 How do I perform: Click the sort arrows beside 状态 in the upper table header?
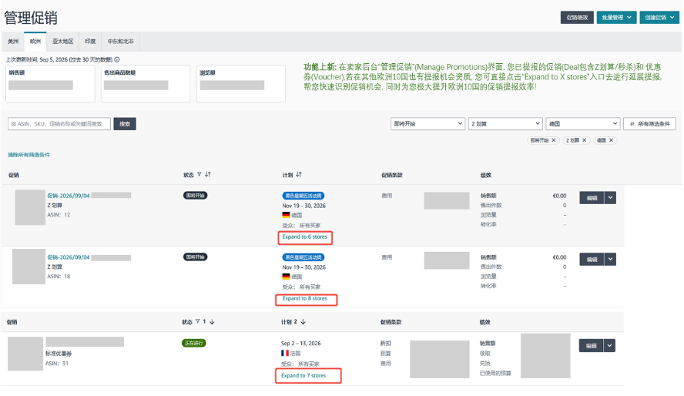click(208, 174)
